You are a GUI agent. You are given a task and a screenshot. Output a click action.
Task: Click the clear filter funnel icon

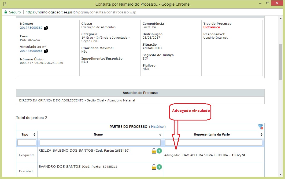click(x=260, y=127)
